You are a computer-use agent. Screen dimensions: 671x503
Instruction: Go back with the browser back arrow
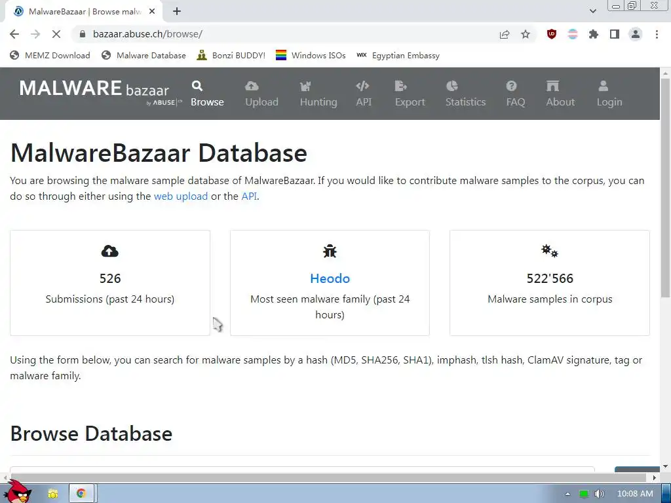[14, 34]
